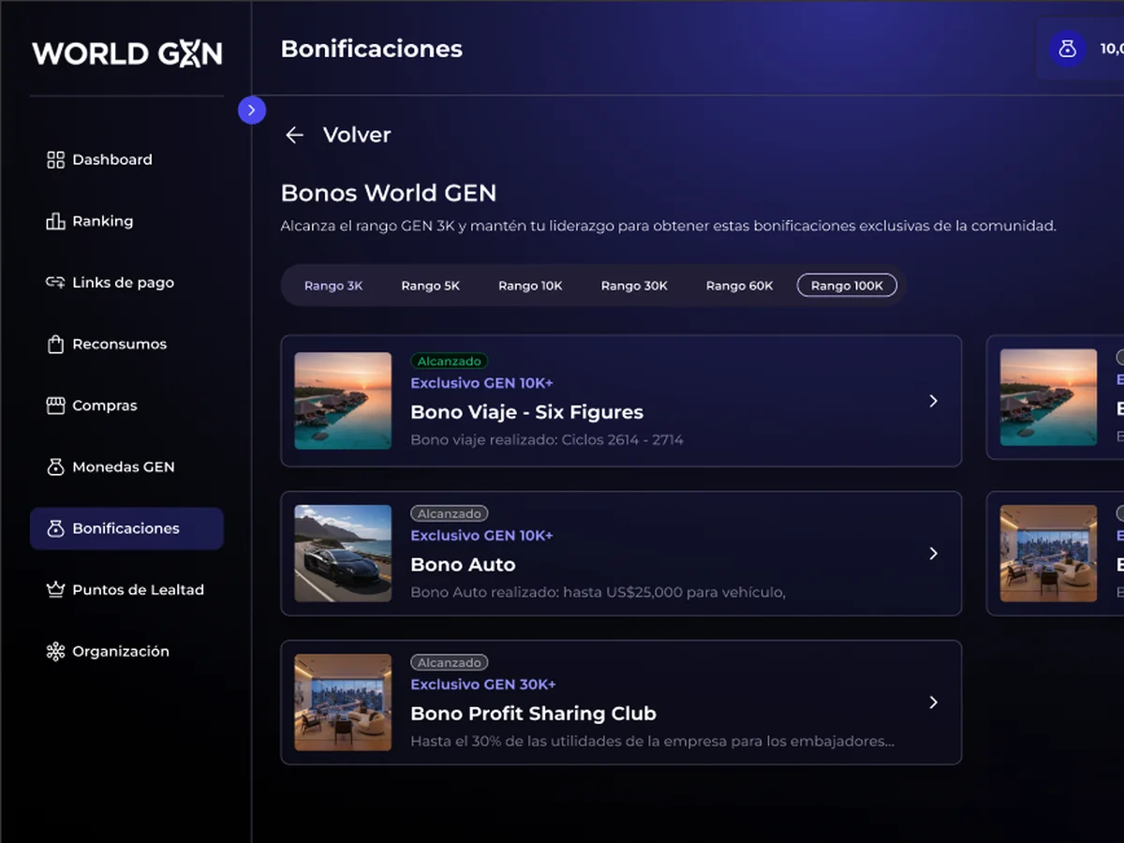Click the Bonificaciones sidebar item
The image size is (1124, 843).
pos(126,528)
